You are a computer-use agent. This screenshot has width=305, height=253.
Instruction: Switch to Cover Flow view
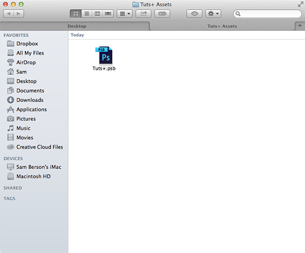pos(108,14)
